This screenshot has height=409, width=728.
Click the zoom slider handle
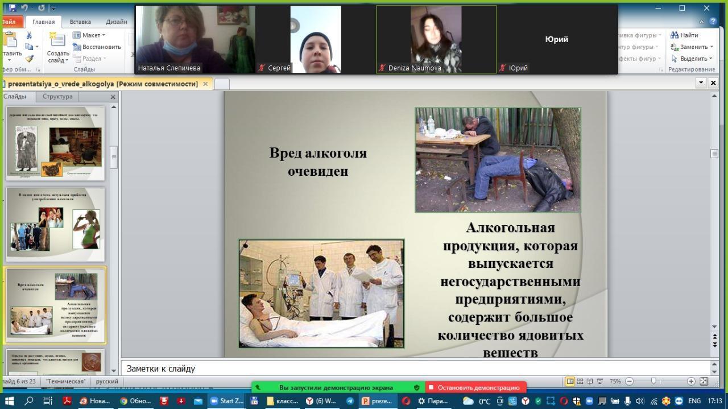653,381
